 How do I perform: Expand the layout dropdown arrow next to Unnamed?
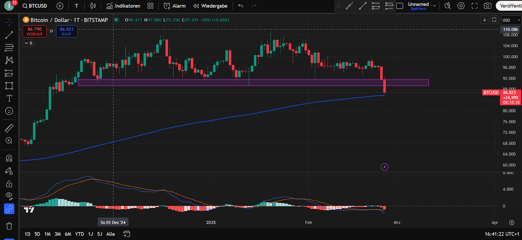pyautogui.click(x=434, y=6)
